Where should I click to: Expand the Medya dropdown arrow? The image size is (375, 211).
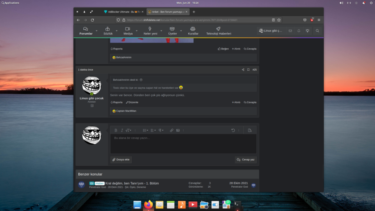point(137,31)
